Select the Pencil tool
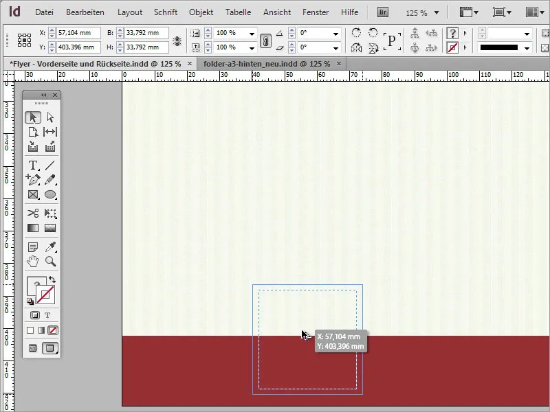 point(50,180)
